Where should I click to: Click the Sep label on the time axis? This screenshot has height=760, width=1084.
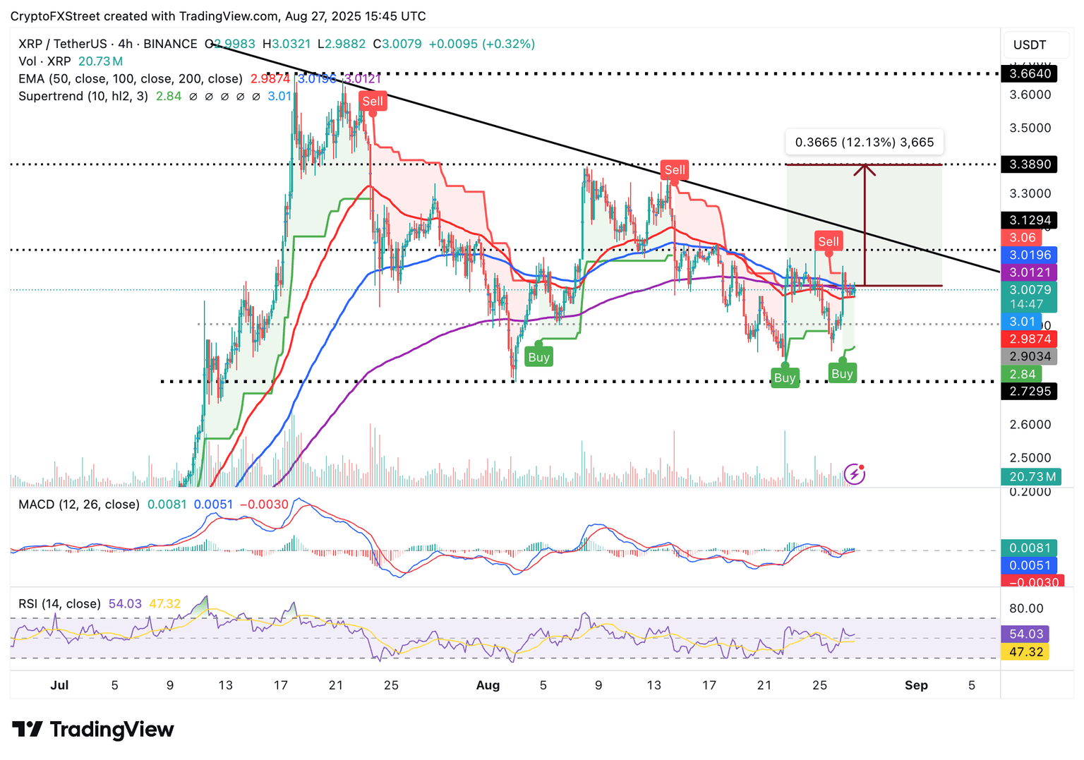click(916, 685)
